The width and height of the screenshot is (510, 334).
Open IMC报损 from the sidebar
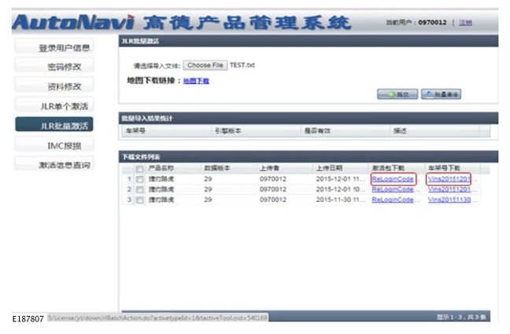[54, 145]
